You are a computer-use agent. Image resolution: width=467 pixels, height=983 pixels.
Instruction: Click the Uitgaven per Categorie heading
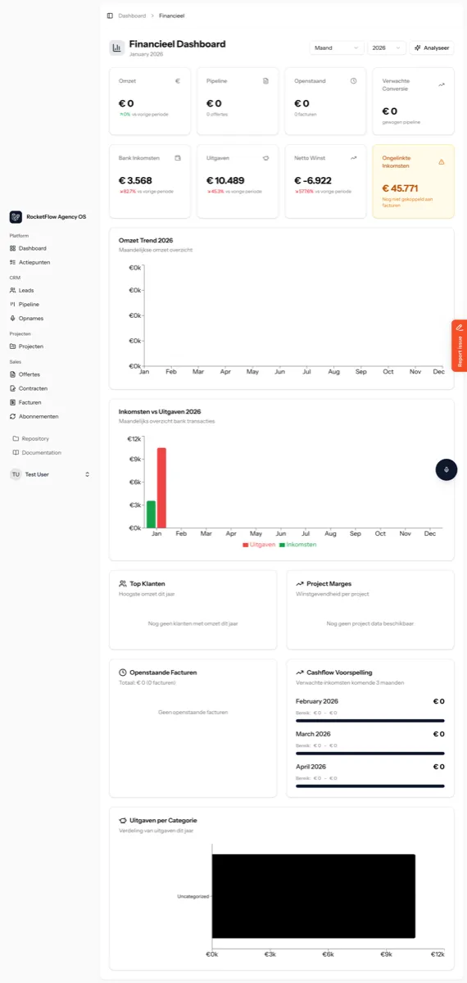[163, 820]
